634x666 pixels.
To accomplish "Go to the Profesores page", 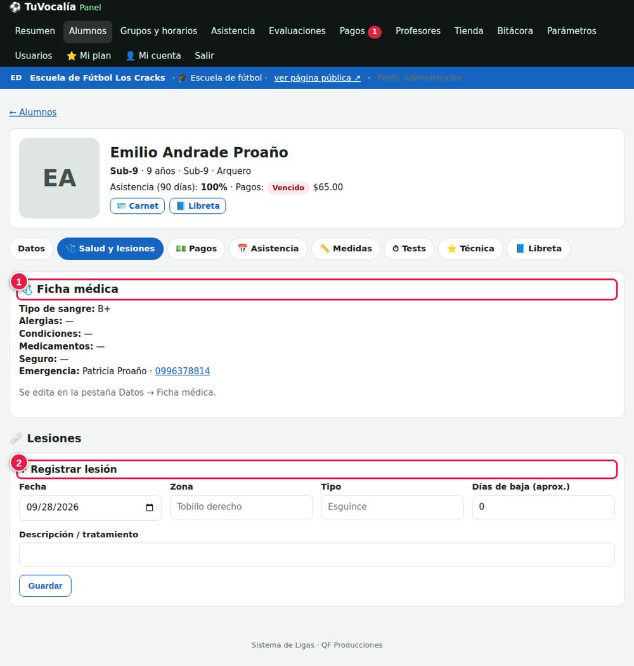I will click(418, 31).
